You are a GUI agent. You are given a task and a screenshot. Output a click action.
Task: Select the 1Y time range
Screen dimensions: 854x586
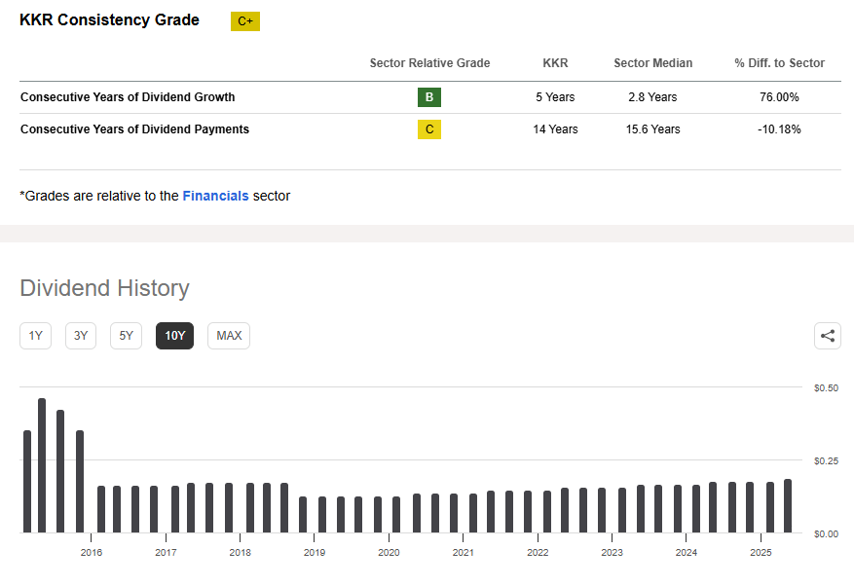(x=36, y=336)
